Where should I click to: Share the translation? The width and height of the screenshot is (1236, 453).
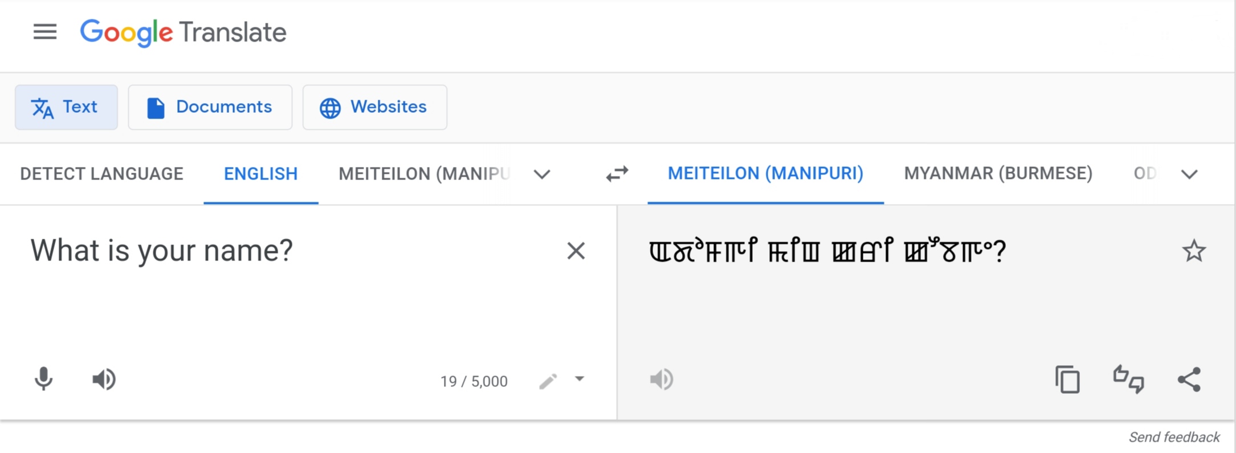point(1189,379)
